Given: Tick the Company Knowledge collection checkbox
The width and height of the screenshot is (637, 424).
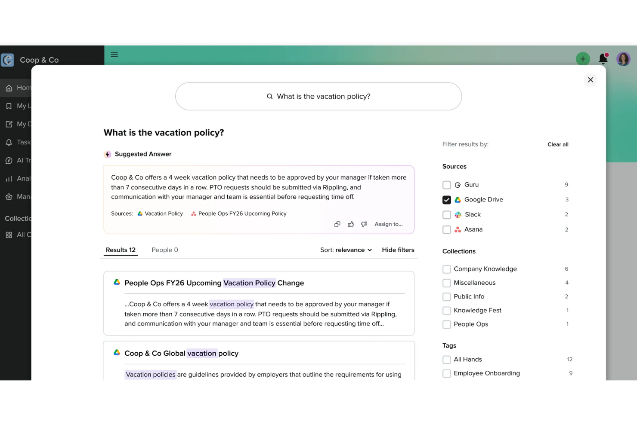Looking at the screenshot, I should tap(447, 269).
